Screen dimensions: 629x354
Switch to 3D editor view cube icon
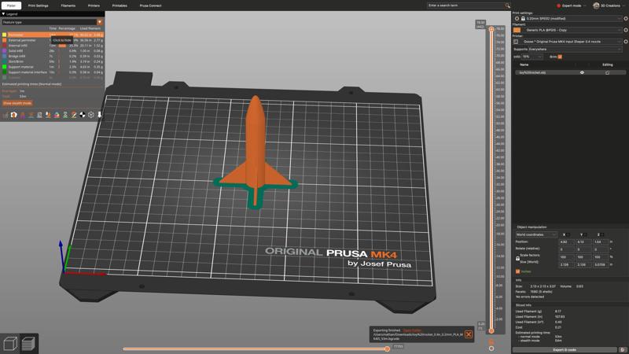pos(10,344)
